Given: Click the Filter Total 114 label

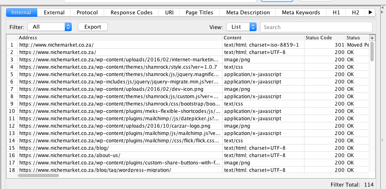Looking at the screenshot, I should pyautogui.click(x=352, y=184).
